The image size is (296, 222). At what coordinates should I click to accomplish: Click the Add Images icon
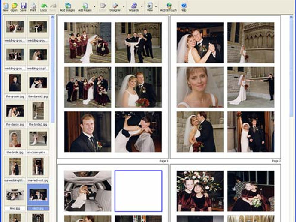click(x=67, y=7)
